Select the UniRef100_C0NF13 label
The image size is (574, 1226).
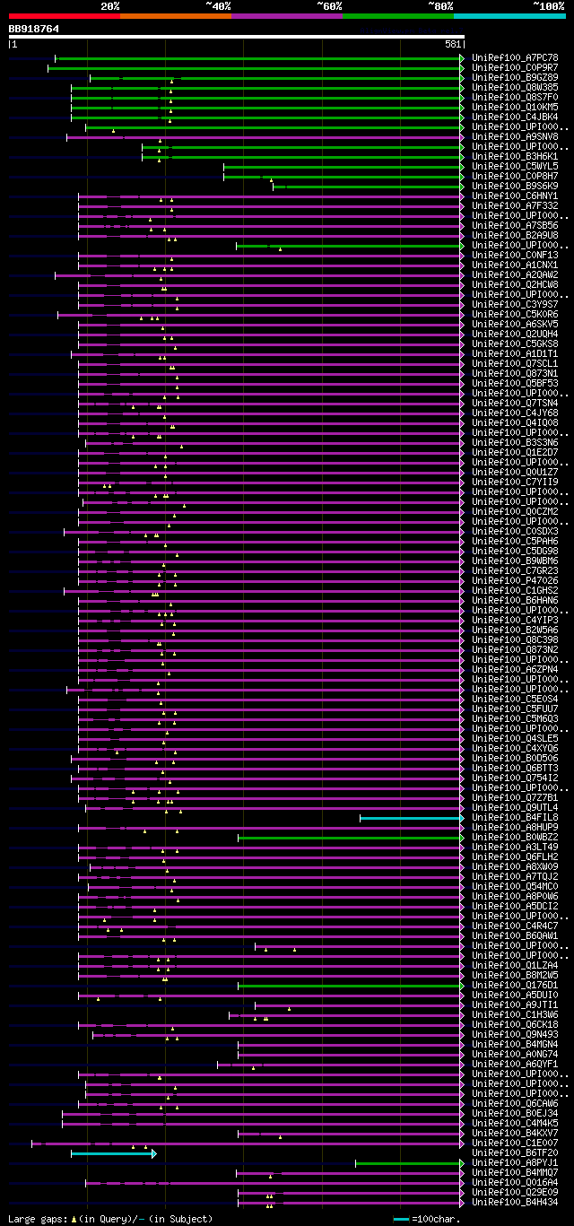[x=515, y=255]
